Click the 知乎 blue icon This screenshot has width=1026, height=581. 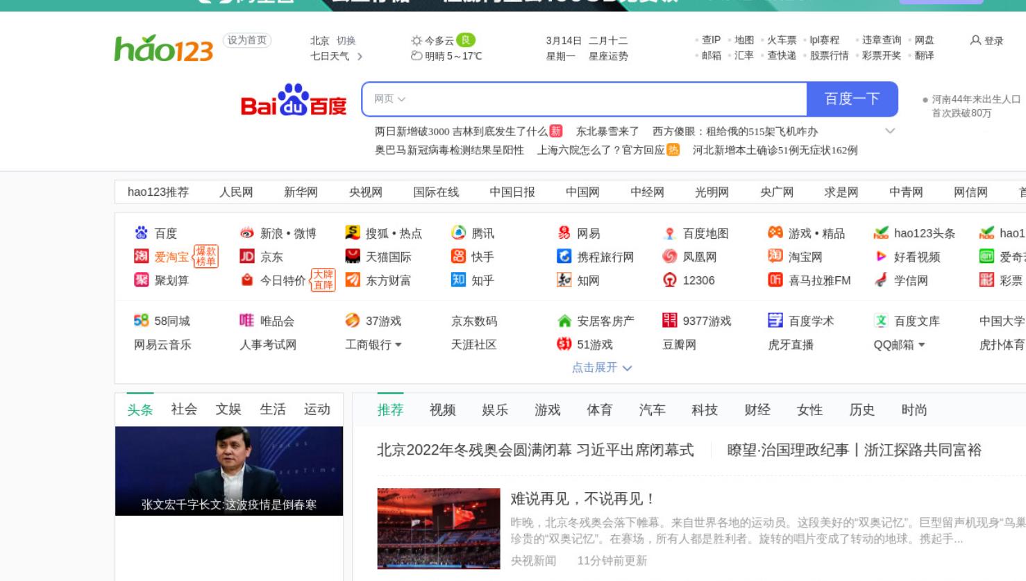[458, 280]
